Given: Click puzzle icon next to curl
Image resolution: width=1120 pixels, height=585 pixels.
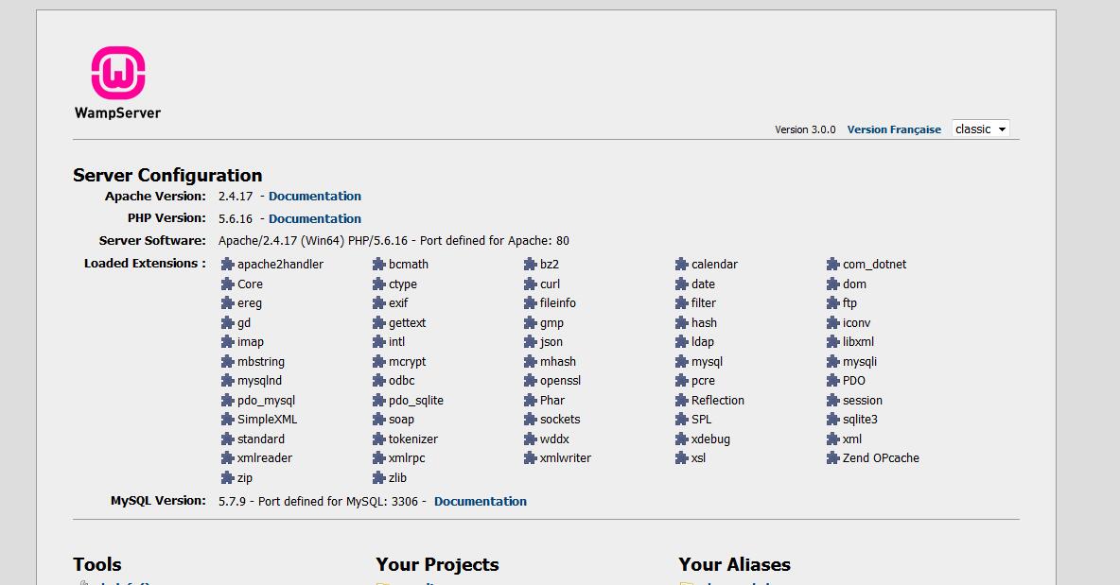Looking at the screenshot, I should coord(531,284).
